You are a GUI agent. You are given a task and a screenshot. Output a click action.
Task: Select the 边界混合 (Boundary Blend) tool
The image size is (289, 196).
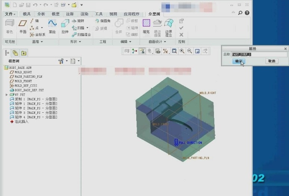pos(169,28)
